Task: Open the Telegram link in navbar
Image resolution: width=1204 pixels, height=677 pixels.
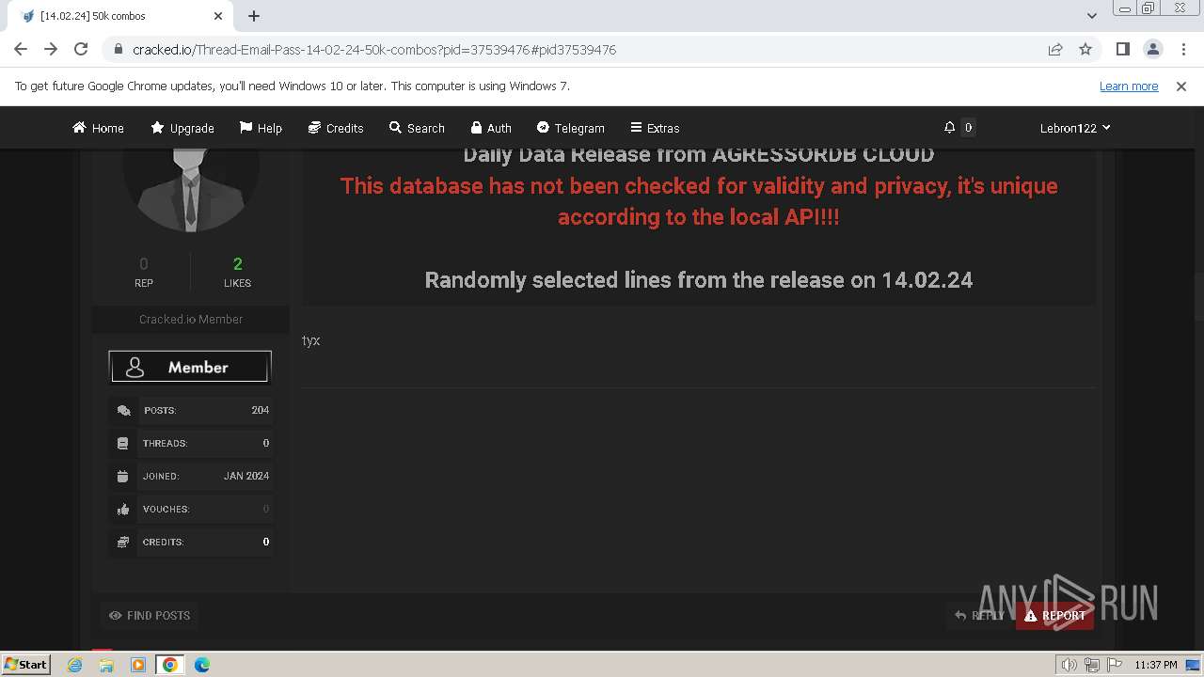Action: 570,128
